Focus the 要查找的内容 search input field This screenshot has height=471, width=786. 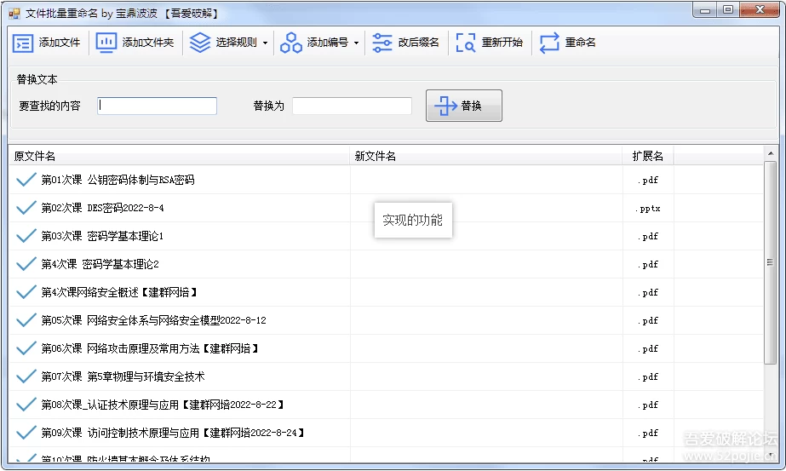[x=158, y=106]
